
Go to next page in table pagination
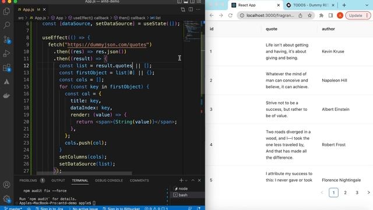pyautogui.click(x=368, y=192)
